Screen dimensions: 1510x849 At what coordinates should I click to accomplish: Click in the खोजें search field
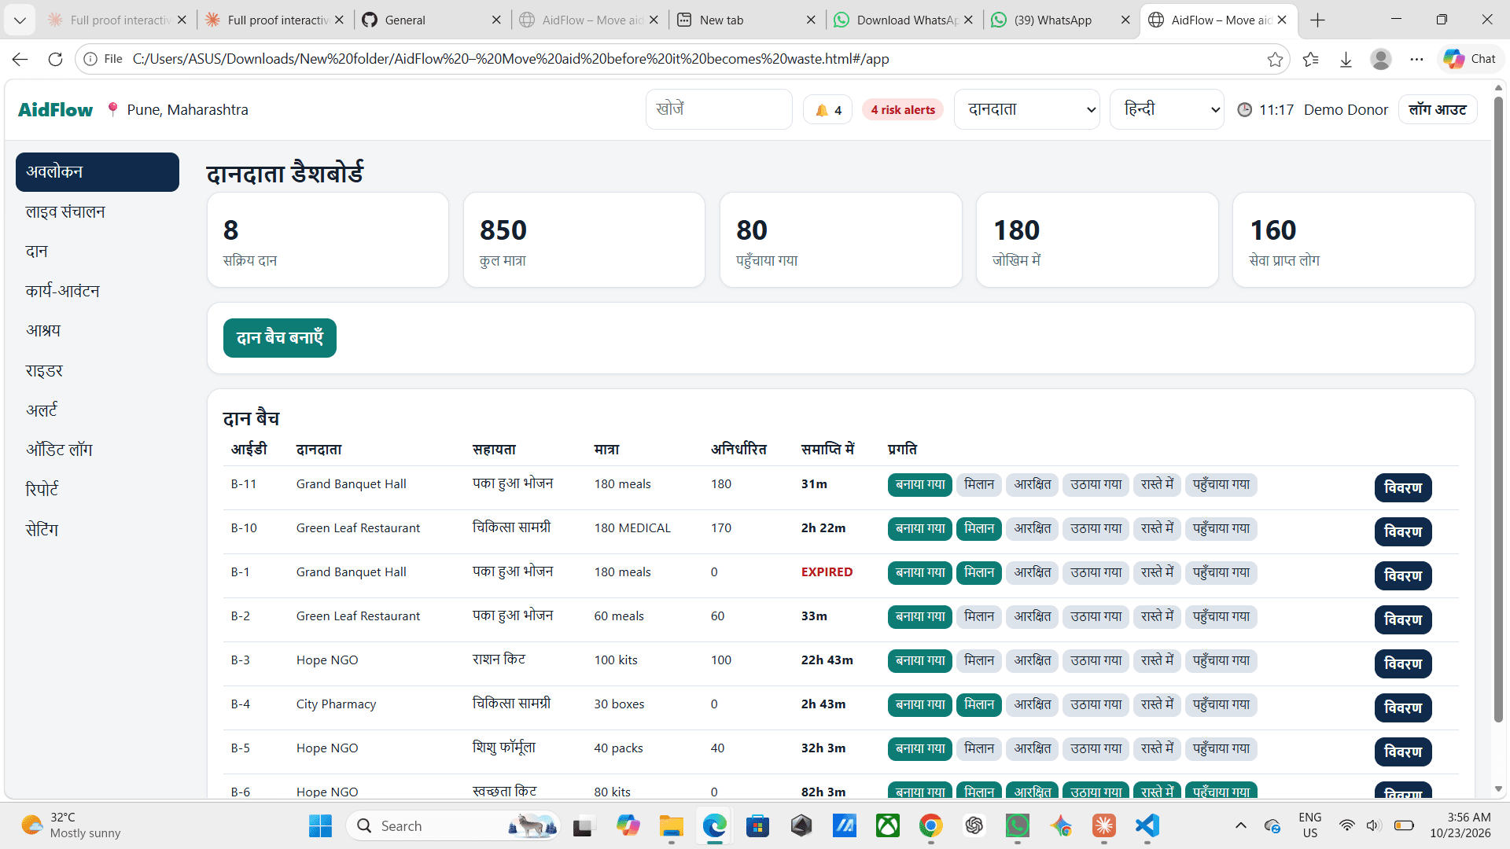tap(719, 109)
